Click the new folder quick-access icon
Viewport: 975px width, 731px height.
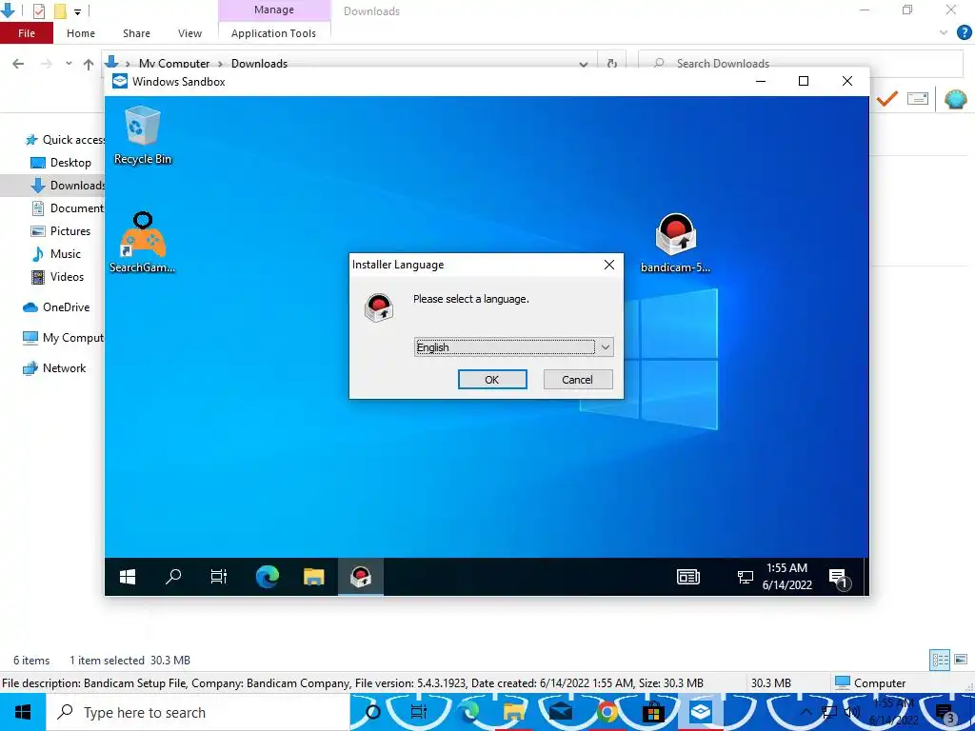point(60,11)
